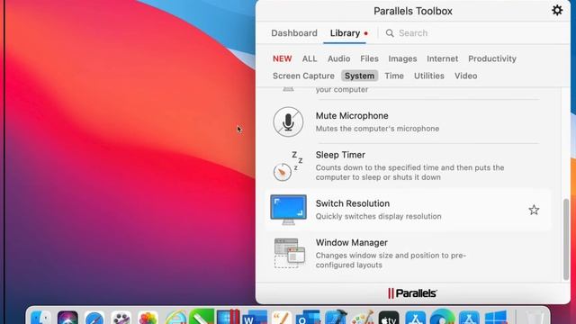This screenshot has width=576, height=324.
Task: Click the search magnifier icon
Action: [x=390, y=33]
